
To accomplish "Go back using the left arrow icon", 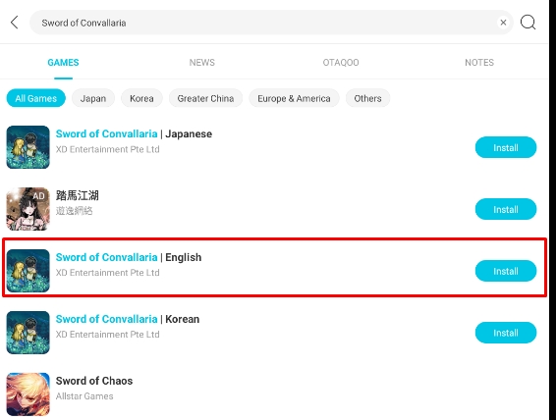I will [x=14, y=23].
